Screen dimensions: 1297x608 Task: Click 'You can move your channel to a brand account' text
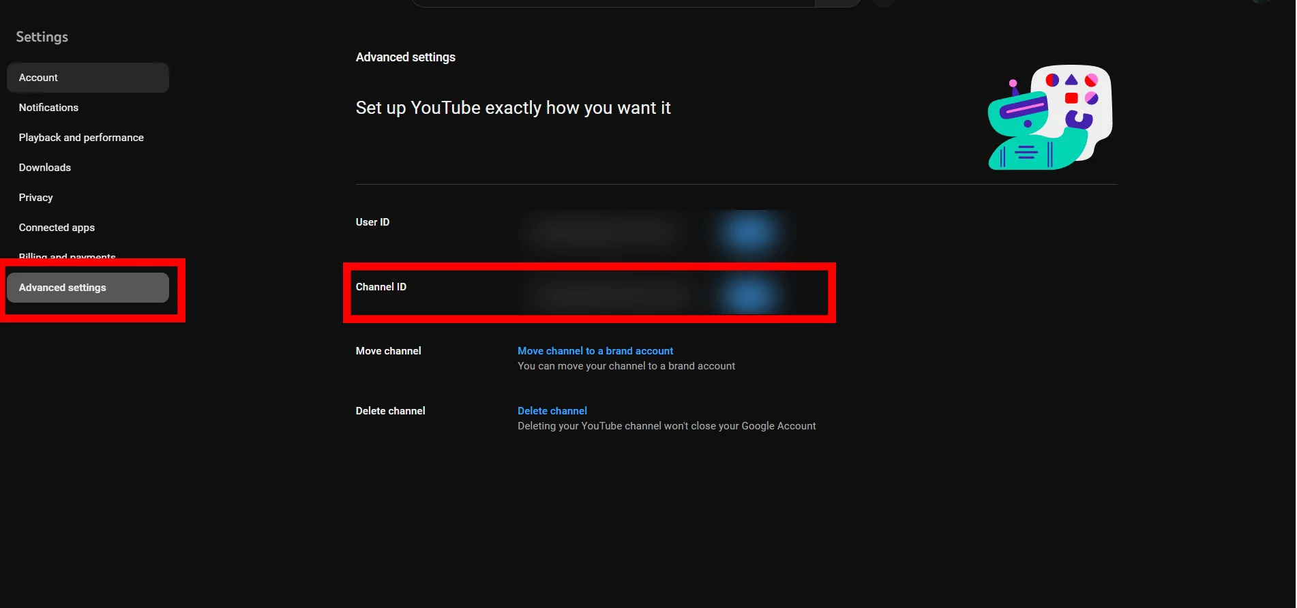coord(626,366)
